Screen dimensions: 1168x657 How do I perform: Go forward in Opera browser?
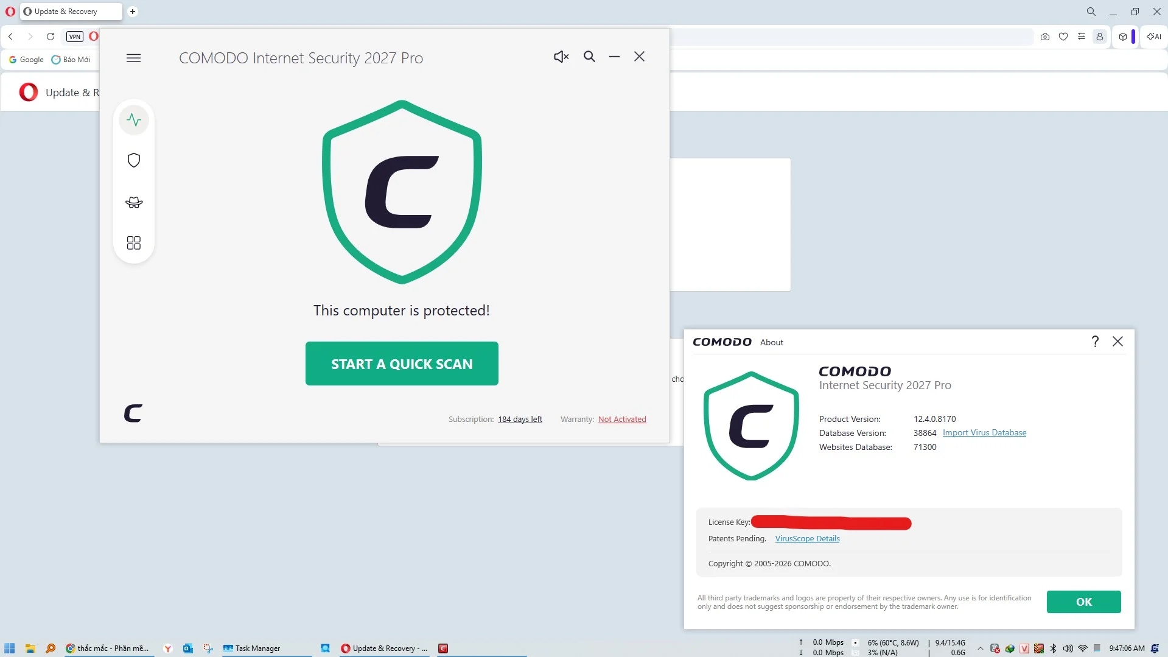click(30, 37)
